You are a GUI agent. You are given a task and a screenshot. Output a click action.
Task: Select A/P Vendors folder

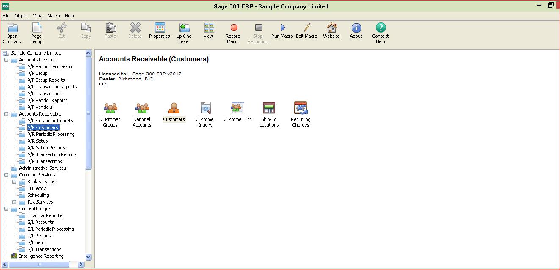coord(40,107)
